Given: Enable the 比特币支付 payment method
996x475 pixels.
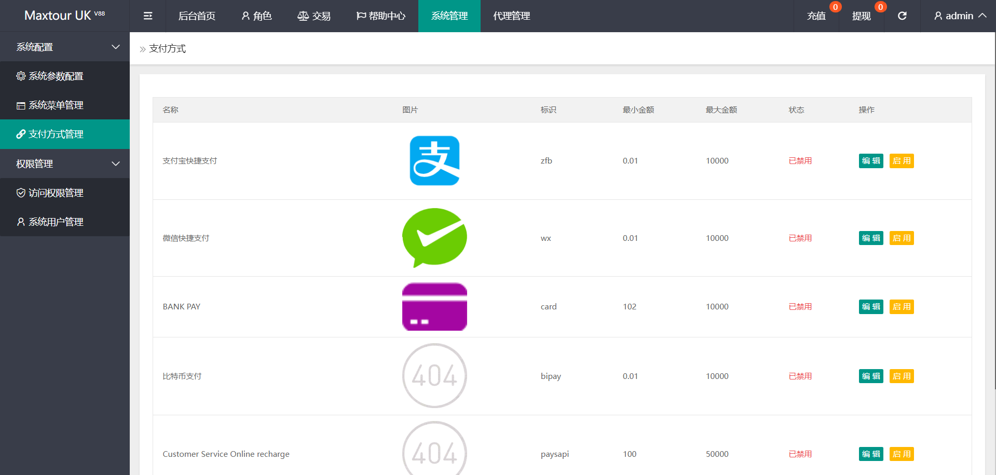Looking at the screenshot, I should click(x=902, y=376).
